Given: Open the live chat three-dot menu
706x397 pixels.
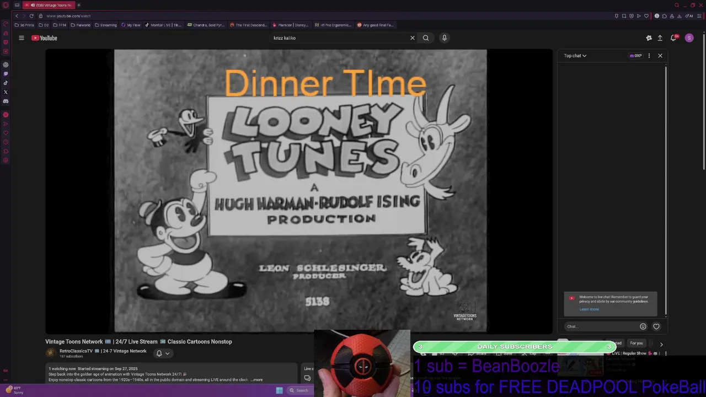Looking at the screenshot, I should coord(649,56).
